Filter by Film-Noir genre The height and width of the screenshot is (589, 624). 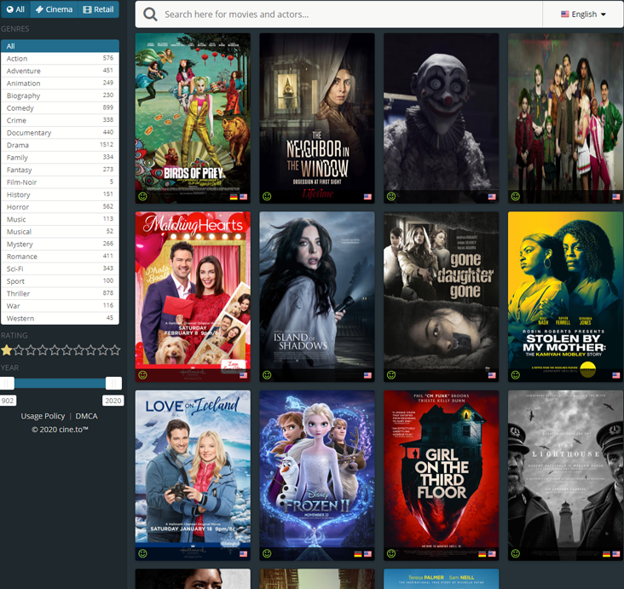[60, 182]
